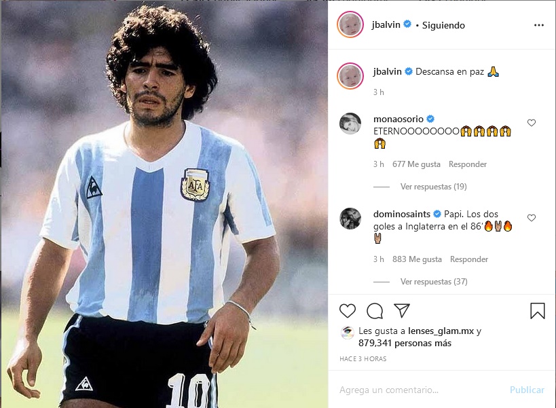Open the three-dot more options menu
This screenshot has width=556, height=408.
tap(539, 25)
